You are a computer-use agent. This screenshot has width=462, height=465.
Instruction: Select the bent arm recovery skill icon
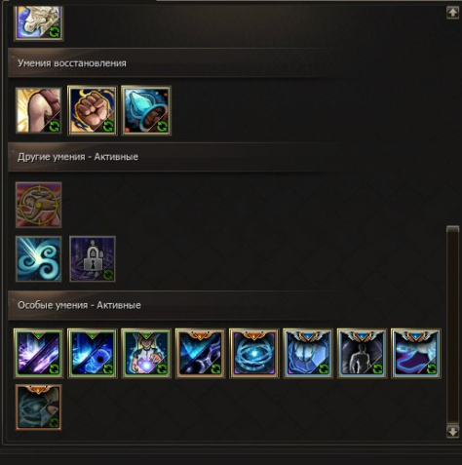click(x=39, y=110)
